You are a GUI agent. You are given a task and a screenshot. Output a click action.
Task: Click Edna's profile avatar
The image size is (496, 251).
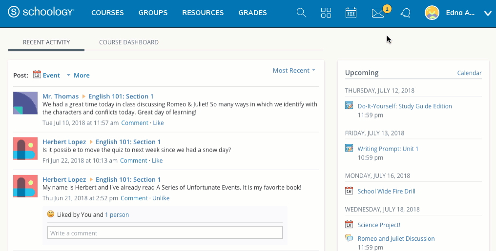432,13
